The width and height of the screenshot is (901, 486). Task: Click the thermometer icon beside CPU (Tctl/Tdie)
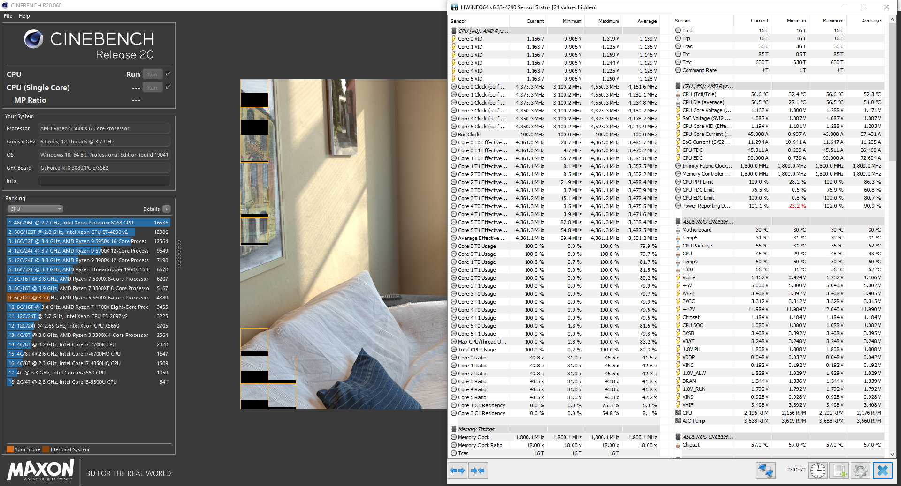click(678, 94)
